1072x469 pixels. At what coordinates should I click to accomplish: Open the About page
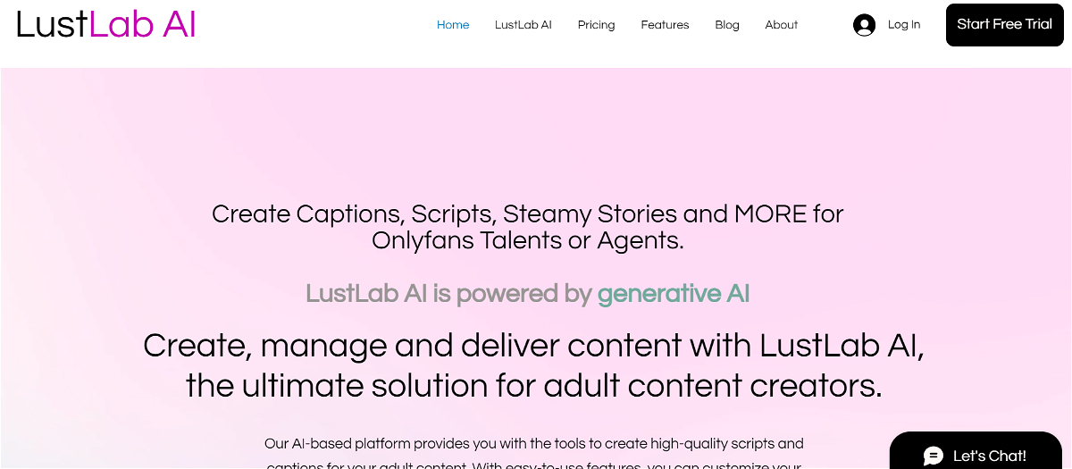(x=782, y=25)
